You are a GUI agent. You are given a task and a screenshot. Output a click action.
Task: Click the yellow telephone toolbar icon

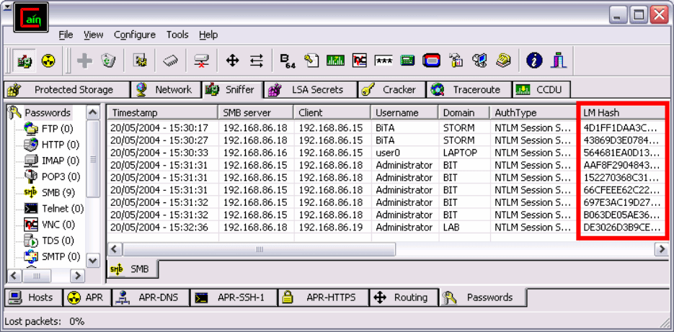point(502,60)
